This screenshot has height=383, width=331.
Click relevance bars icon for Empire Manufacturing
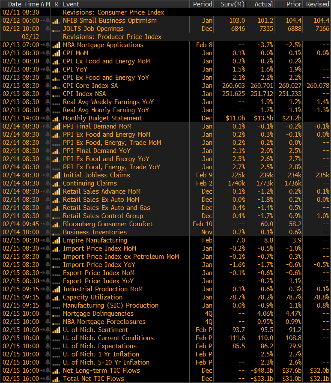(x=56, y=240)
